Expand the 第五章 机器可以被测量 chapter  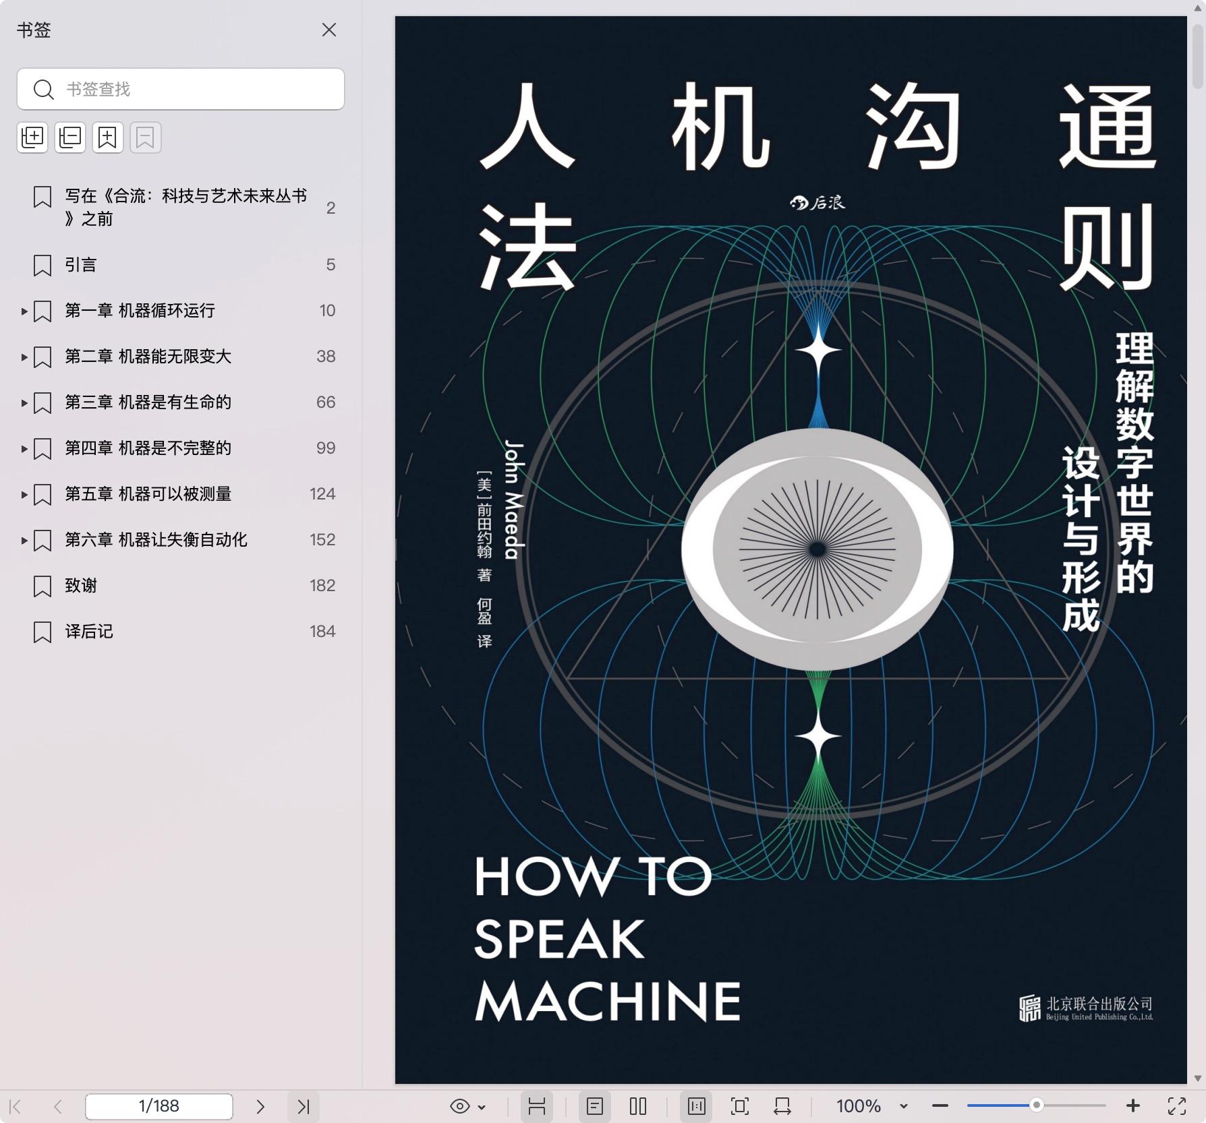[x=24, y=494]
